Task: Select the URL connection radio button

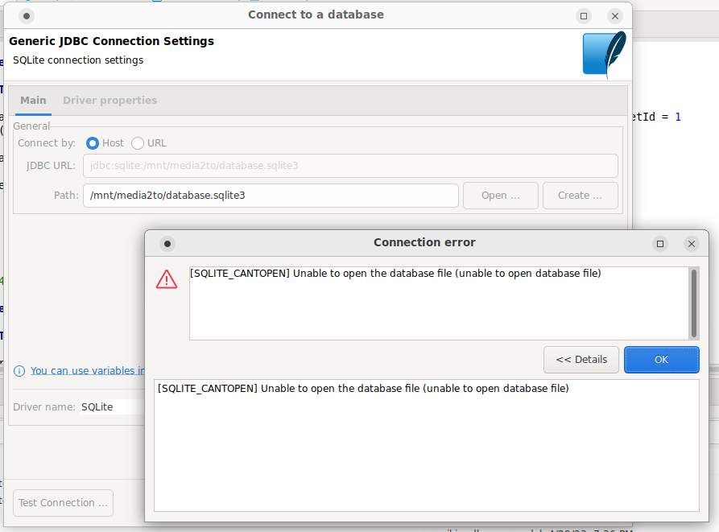Action: click(137, 142)
